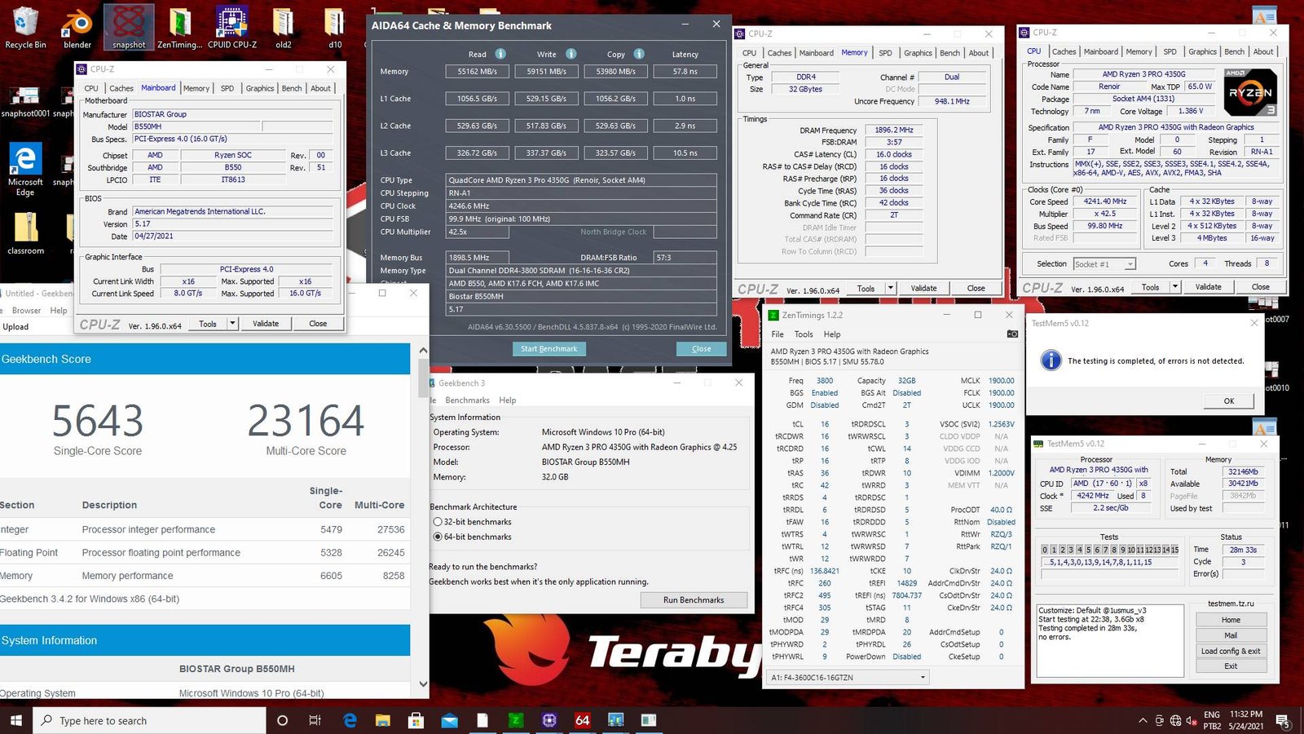
Task: Open the blender desktop shortcut
Action: pos(77,28)
